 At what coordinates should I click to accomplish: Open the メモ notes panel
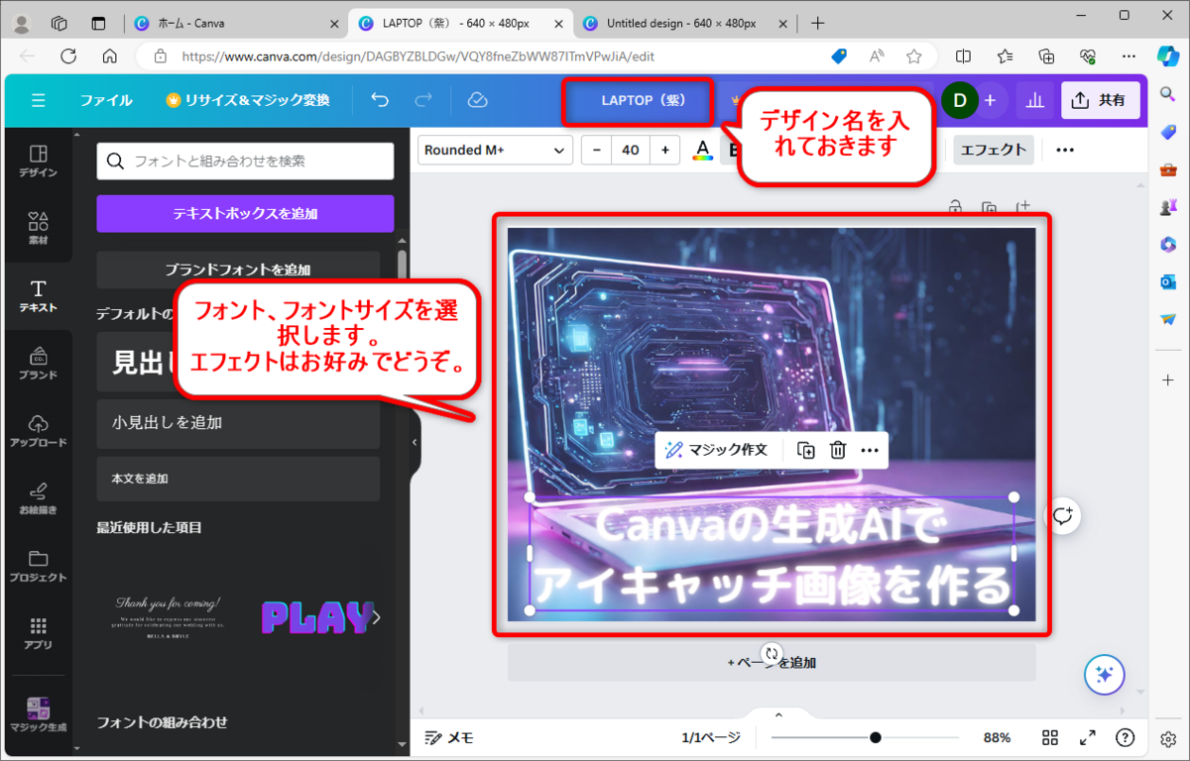point(449,737)
